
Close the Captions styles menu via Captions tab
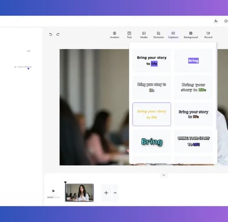173,35
